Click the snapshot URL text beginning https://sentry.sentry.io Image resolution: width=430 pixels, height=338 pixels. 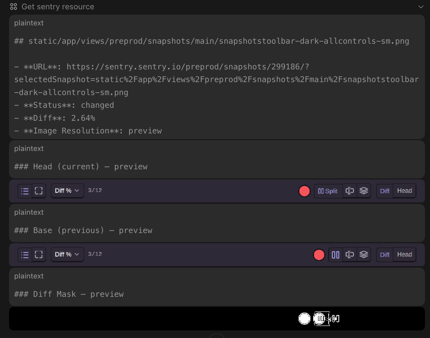[216, 80]
